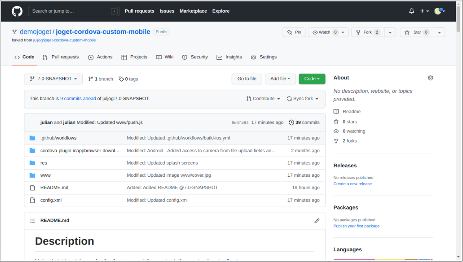Open the 9 commits ahead link

click(78, 99)
